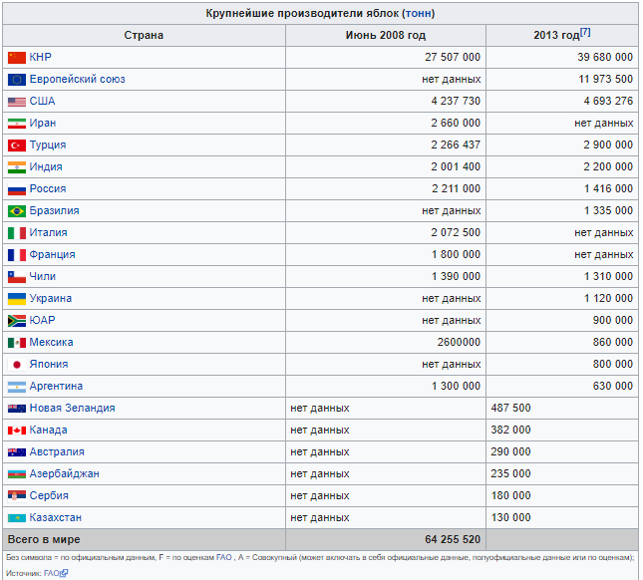
Task: Click the world total 64 255 520
Action: (x=453, y=540)
